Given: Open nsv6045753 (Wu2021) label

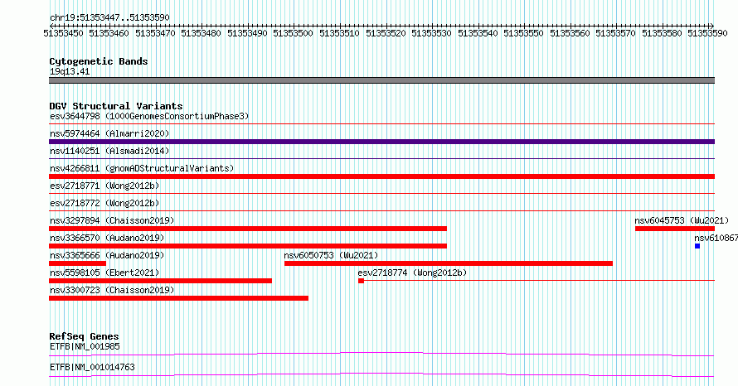Looking at the screenshot, I should pyautogui.click(x=682, y=220).
